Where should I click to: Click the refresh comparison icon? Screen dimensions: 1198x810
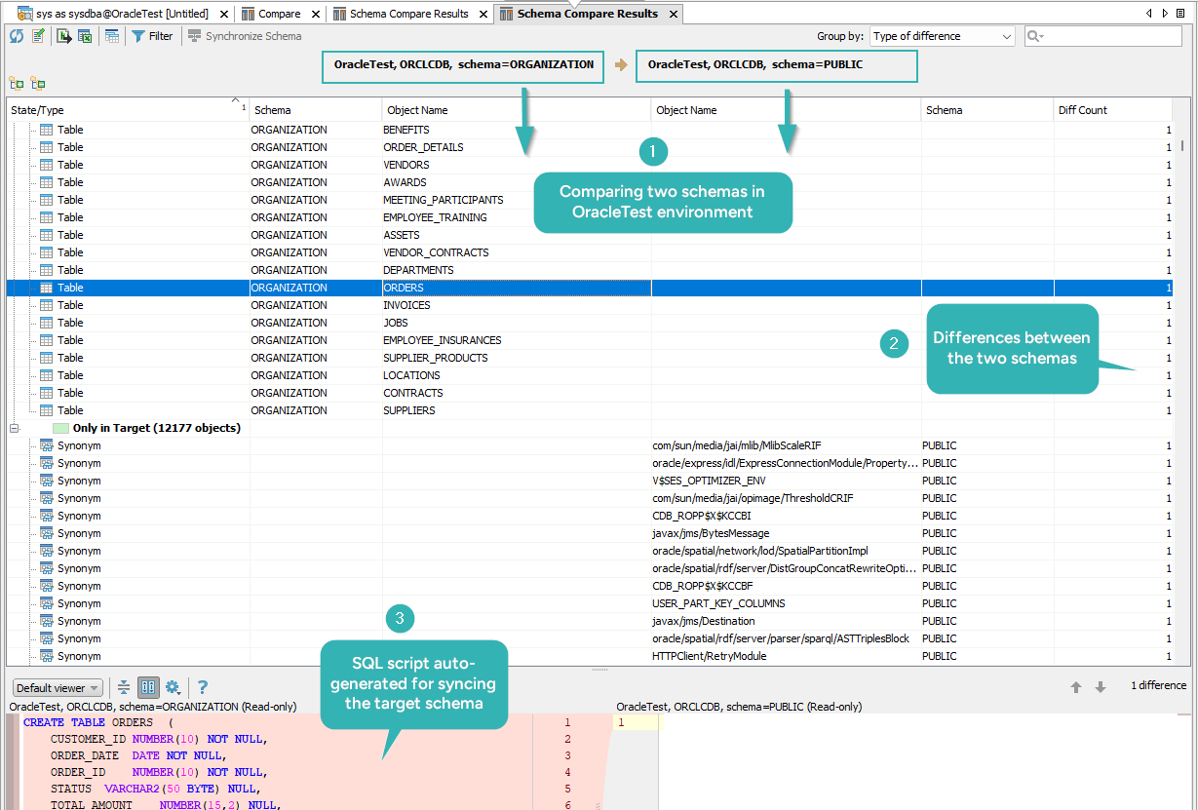coord(17,36)
